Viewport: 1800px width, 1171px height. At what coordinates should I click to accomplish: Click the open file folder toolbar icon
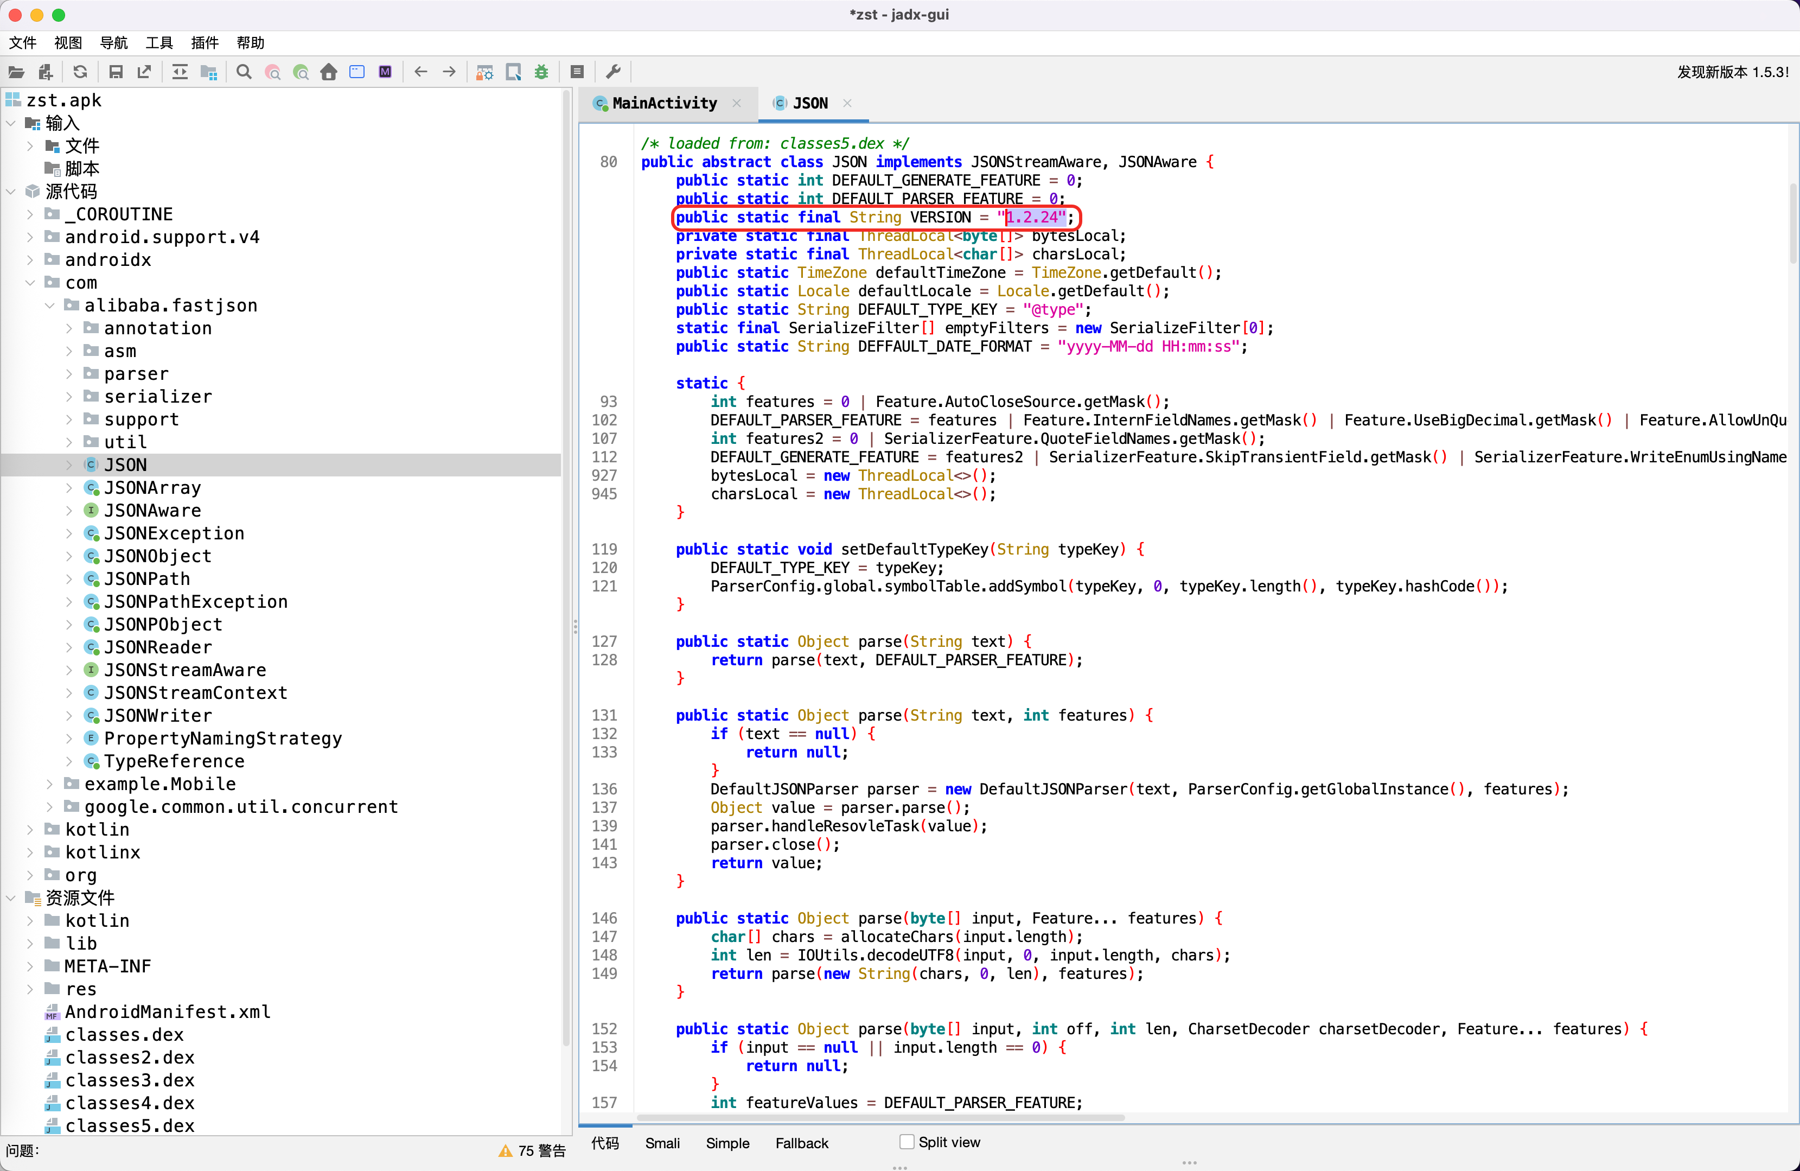(17, 72)
